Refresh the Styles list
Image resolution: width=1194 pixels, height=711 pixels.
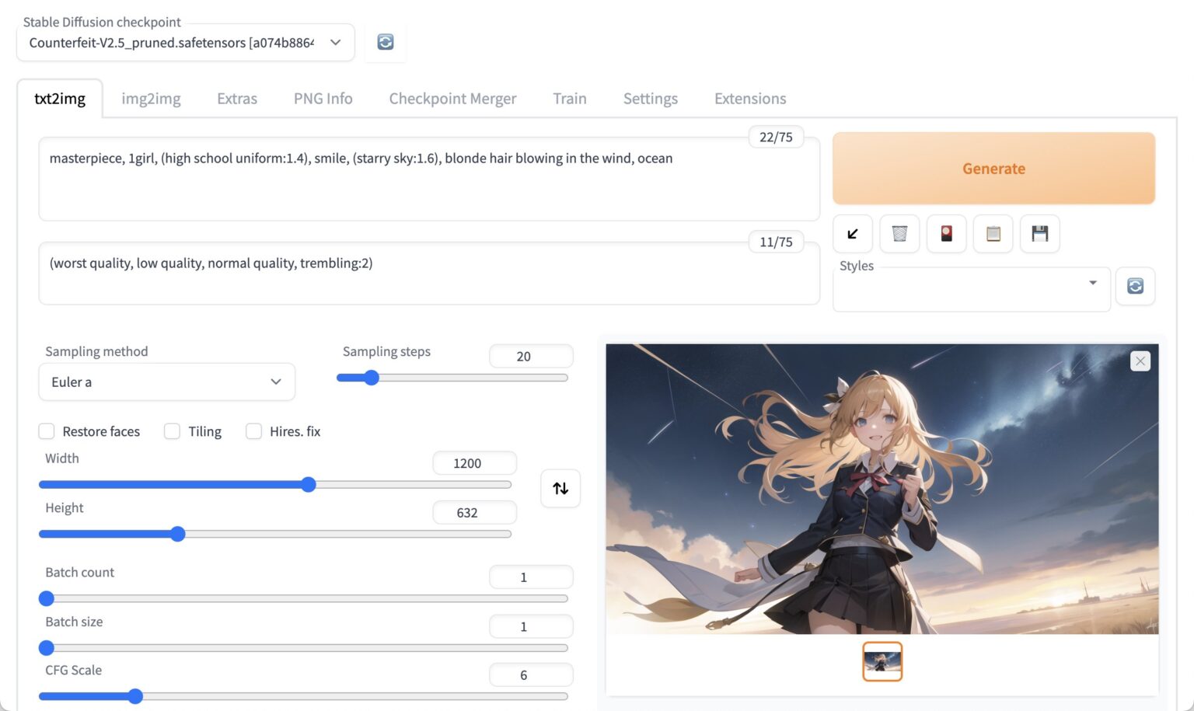tap(1135, 286)
